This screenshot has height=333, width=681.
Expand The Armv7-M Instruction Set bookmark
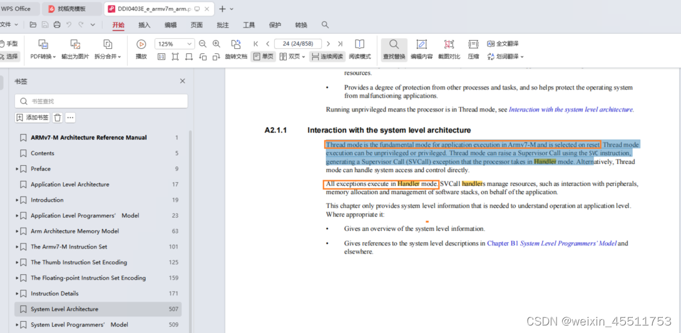click(x=17, y=247)
